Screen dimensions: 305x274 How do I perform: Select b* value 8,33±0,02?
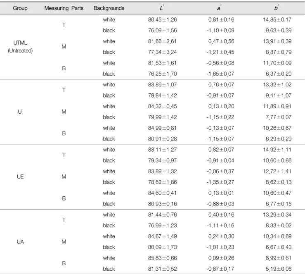point(279,226)
